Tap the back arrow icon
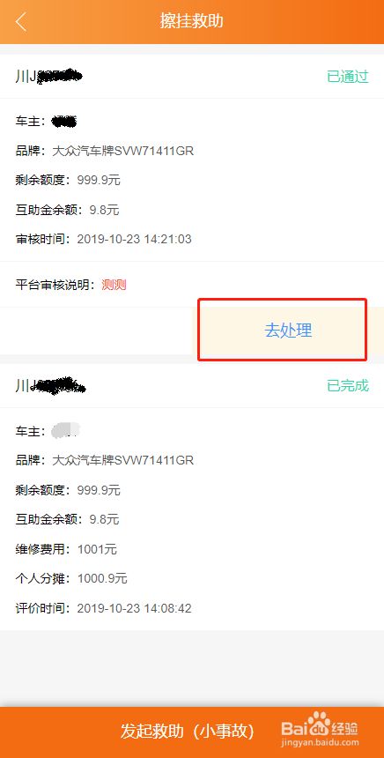384x758 pixels. [21, 22]
